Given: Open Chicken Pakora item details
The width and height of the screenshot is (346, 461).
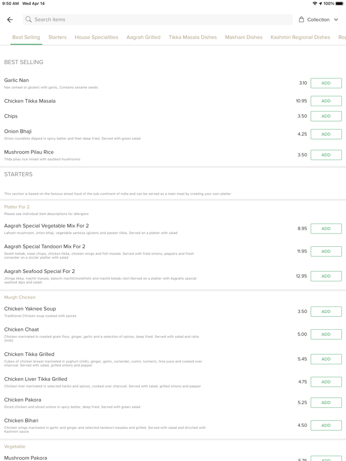Looking at the screenshot, I should [23, 400].
